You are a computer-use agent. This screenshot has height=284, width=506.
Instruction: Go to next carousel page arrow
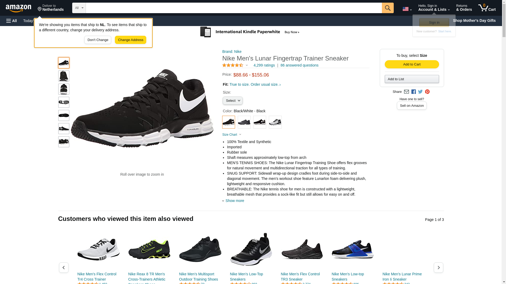438,267
